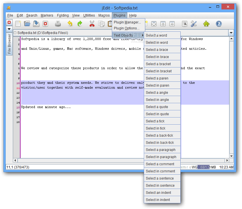
Task: Open the View menu
Action: [76, 15]
